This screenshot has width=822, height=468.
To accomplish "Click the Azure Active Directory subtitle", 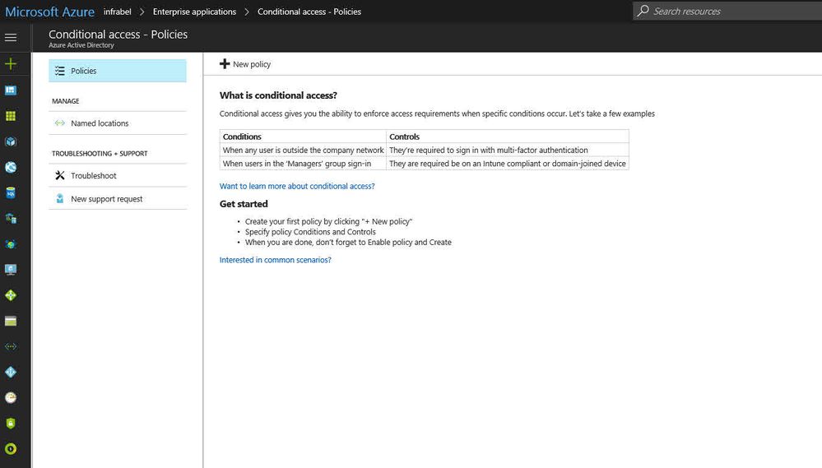I will coord(81,45).
